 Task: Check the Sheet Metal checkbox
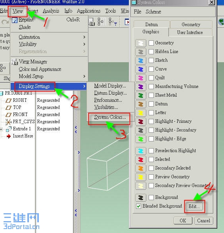[151, 95]
